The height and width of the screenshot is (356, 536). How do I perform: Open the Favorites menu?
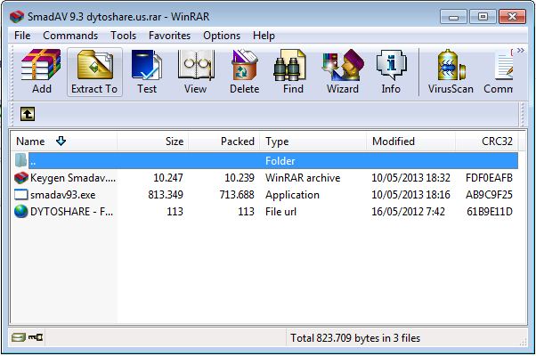pyautogui.click(x=169, y=36)
